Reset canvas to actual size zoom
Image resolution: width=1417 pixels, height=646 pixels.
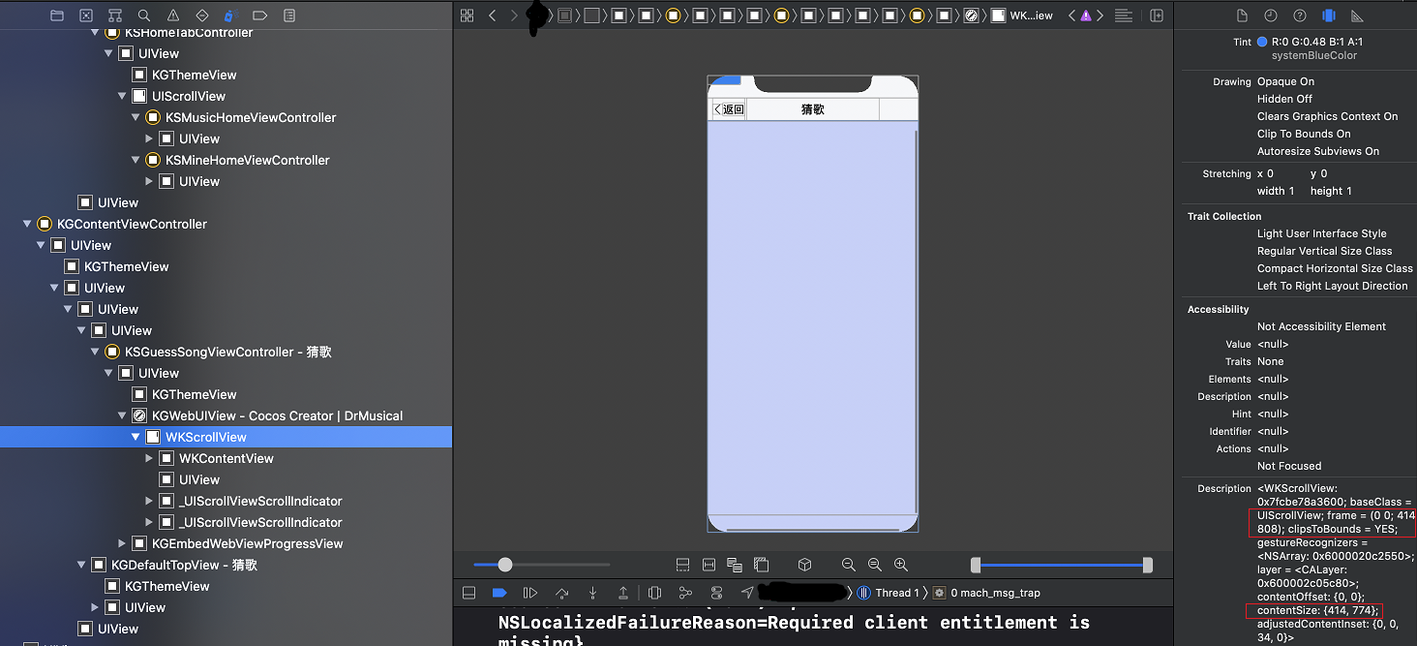point(875,565)
